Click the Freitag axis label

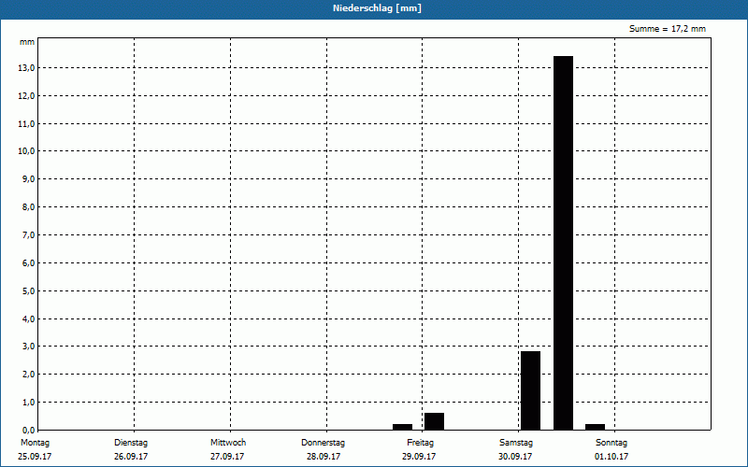pos(420,443)
